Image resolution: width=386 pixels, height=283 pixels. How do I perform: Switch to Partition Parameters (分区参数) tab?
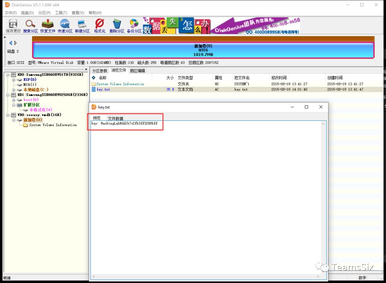pyautogui.click(x=100, y=71)
